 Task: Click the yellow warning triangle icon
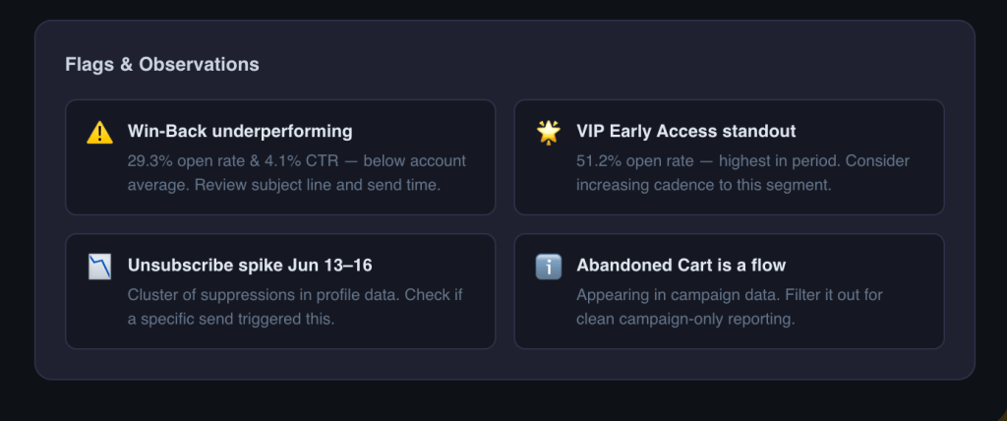tap(99, 133)
